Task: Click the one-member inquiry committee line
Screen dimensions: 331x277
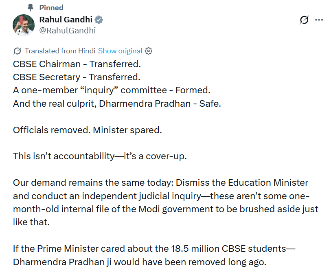Action: pos(112,90)
